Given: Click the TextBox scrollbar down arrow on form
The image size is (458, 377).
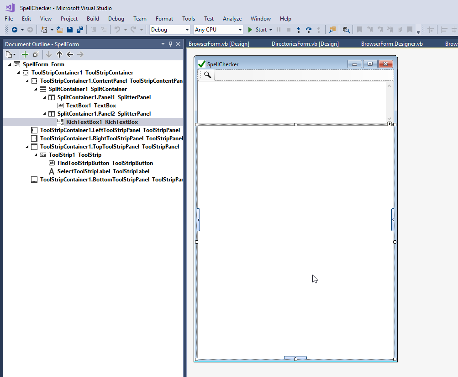Looking at the screenshot, I should click(x=389, y=119).
